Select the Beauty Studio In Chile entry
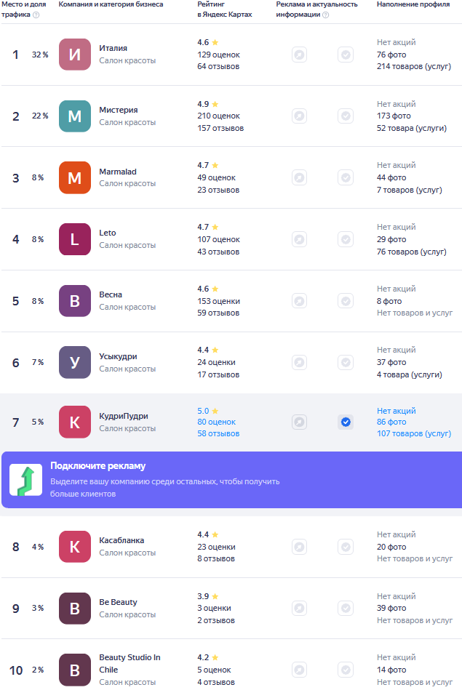Image resolution: width=462 pixels, height=698 pixels. pos(130,663)
